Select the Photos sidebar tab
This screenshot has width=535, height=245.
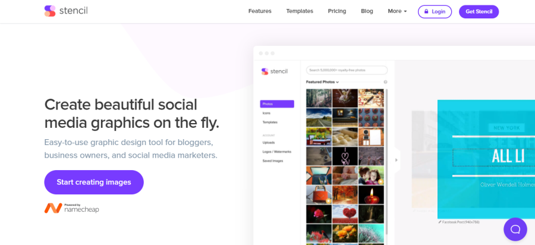click(x=277, y=104)
